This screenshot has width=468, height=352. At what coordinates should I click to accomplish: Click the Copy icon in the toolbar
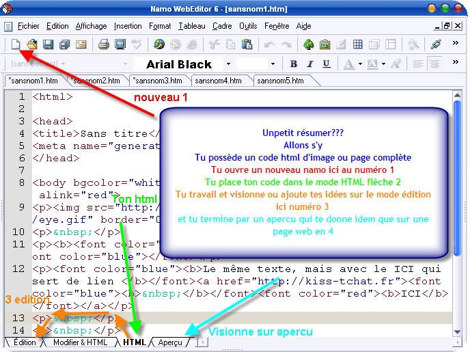coord(230,44)
